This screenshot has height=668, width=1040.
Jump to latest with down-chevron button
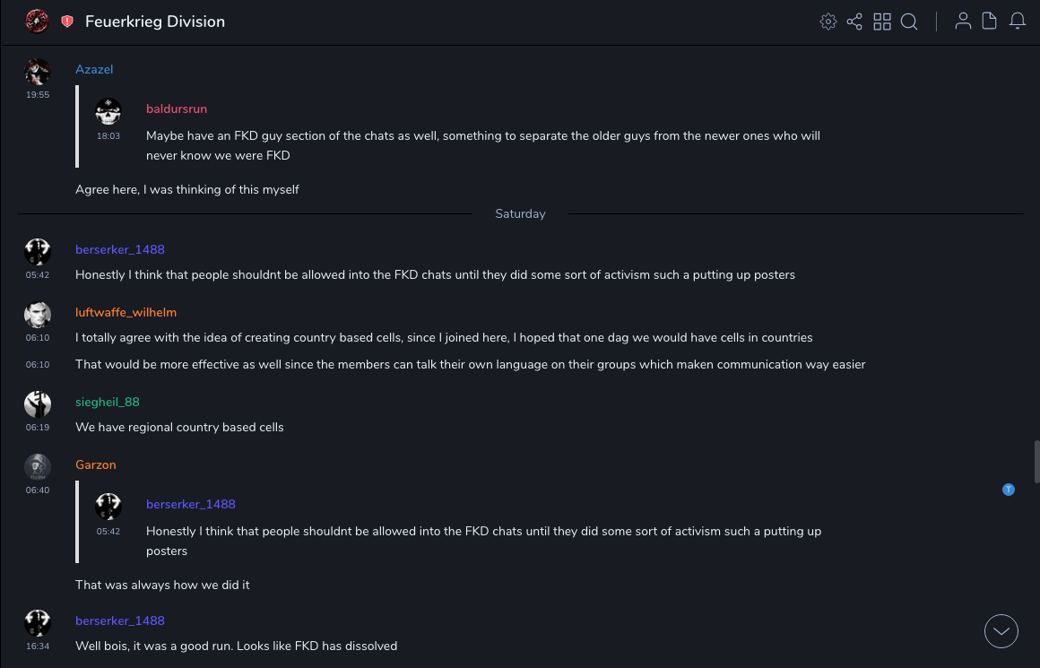1001,631
